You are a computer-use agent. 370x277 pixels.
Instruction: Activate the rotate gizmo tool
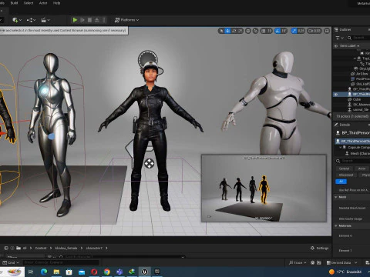234,31
